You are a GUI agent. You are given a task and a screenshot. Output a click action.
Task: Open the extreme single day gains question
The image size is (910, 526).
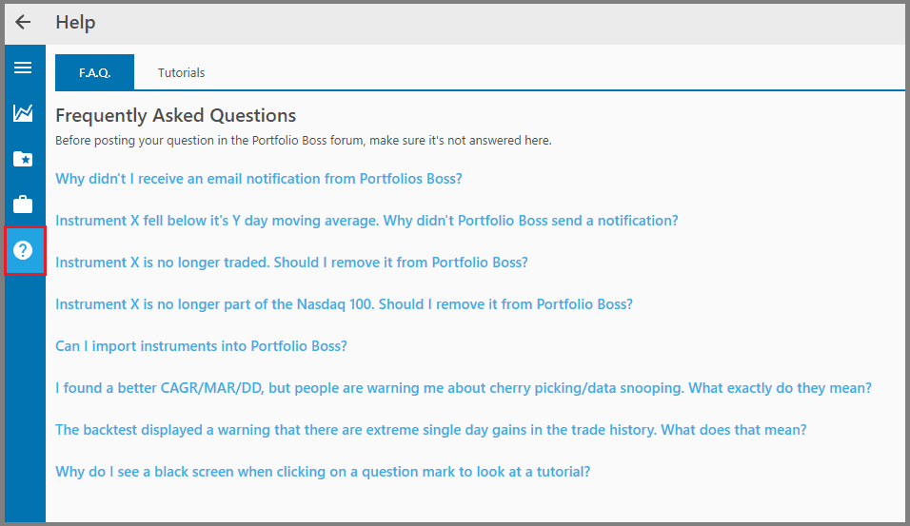[x=430, y=430]
